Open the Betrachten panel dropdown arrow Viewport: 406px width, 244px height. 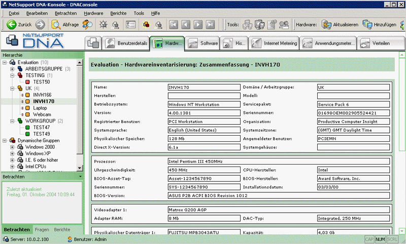click(x=80, y=177)
